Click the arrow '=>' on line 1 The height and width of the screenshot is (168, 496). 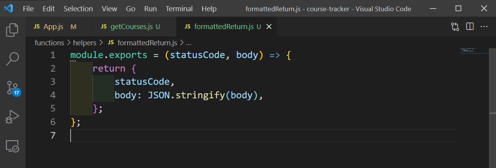(275, 55)
